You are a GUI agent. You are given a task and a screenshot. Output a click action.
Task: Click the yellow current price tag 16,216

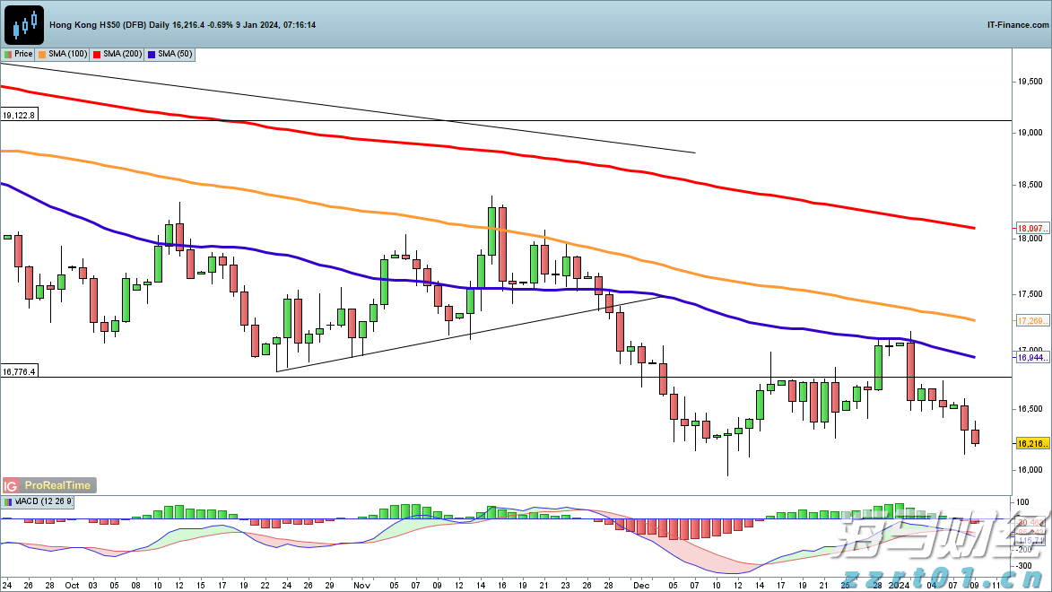pyautogui.click(x=1028, y=443)
